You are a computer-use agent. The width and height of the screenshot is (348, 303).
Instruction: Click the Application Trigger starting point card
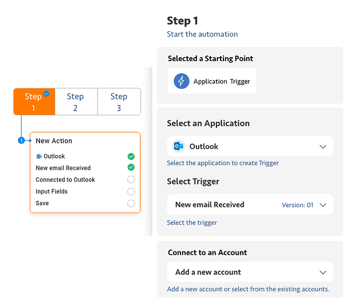tap(212, 81)
